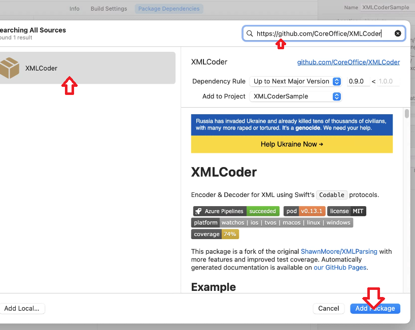The image size is (415, 330).
Task: Click the package URL search field
Action: click(x=324, y=34)
